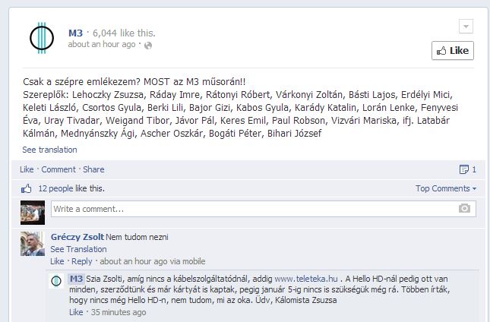Open the comment count note icon
The width and height of the screenshot is (490, 322).
point(464,169)
